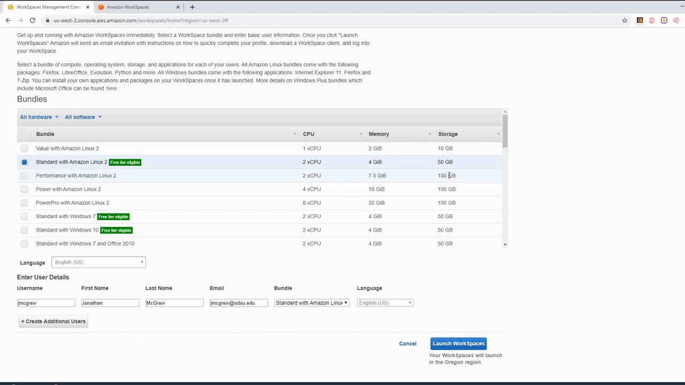Click the 16 GiB memory cell
685x385 pixels.
[x=376, y=189]
